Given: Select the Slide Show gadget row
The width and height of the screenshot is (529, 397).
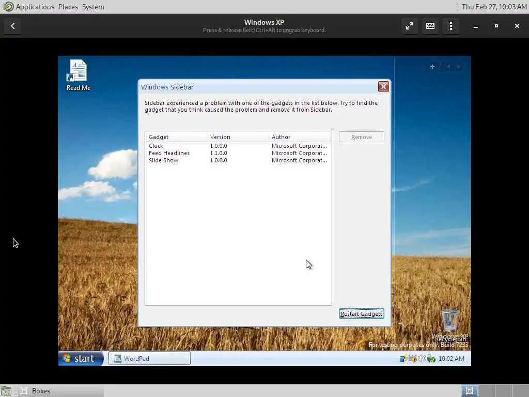Looking at the screenshot, I should [x=238, y=160].
